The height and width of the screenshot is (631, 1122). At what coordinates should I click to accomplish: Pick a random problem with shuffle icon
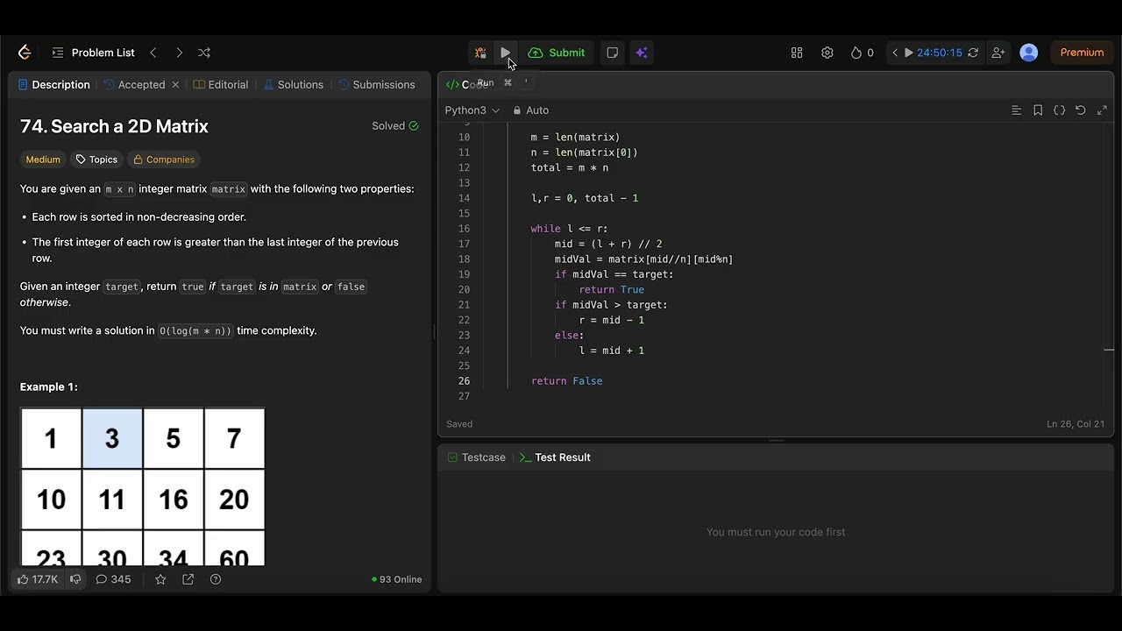[204, 53]
